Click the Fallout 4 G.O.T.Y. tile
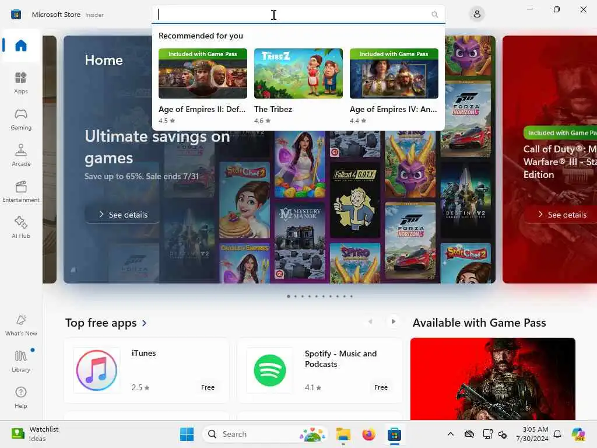 (355, 201)
